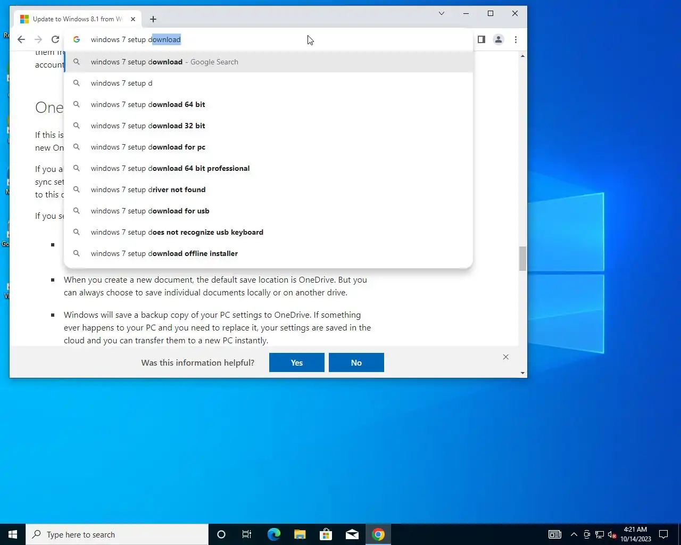681x545 pixels.
Task: Open the network tray icon
Action: (600, 534)
